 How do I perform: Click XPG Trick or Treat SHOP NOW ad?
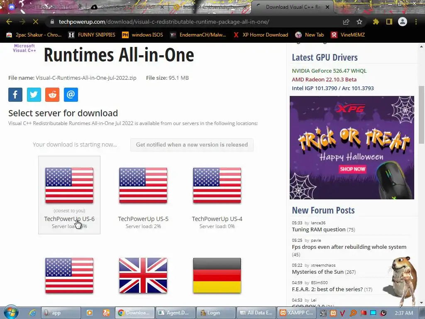(x=352, y=169)
